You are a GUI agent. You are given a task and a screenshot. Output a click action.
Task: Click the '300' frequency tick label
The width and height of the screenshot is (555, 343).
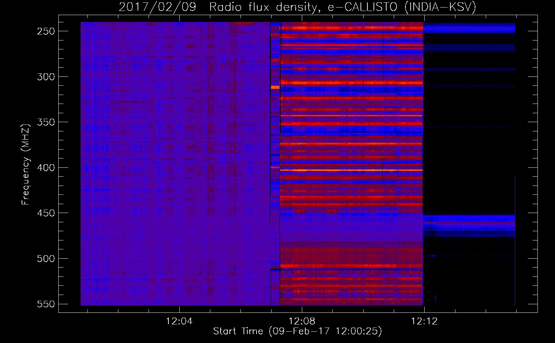[46, 77]
